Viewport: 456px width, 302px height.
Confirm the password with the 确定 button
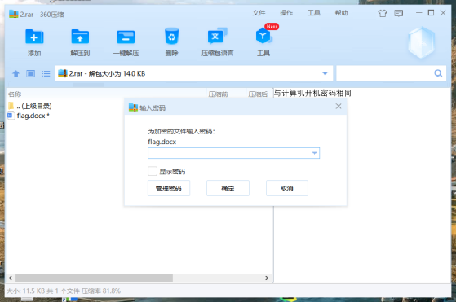pos(228,188)
